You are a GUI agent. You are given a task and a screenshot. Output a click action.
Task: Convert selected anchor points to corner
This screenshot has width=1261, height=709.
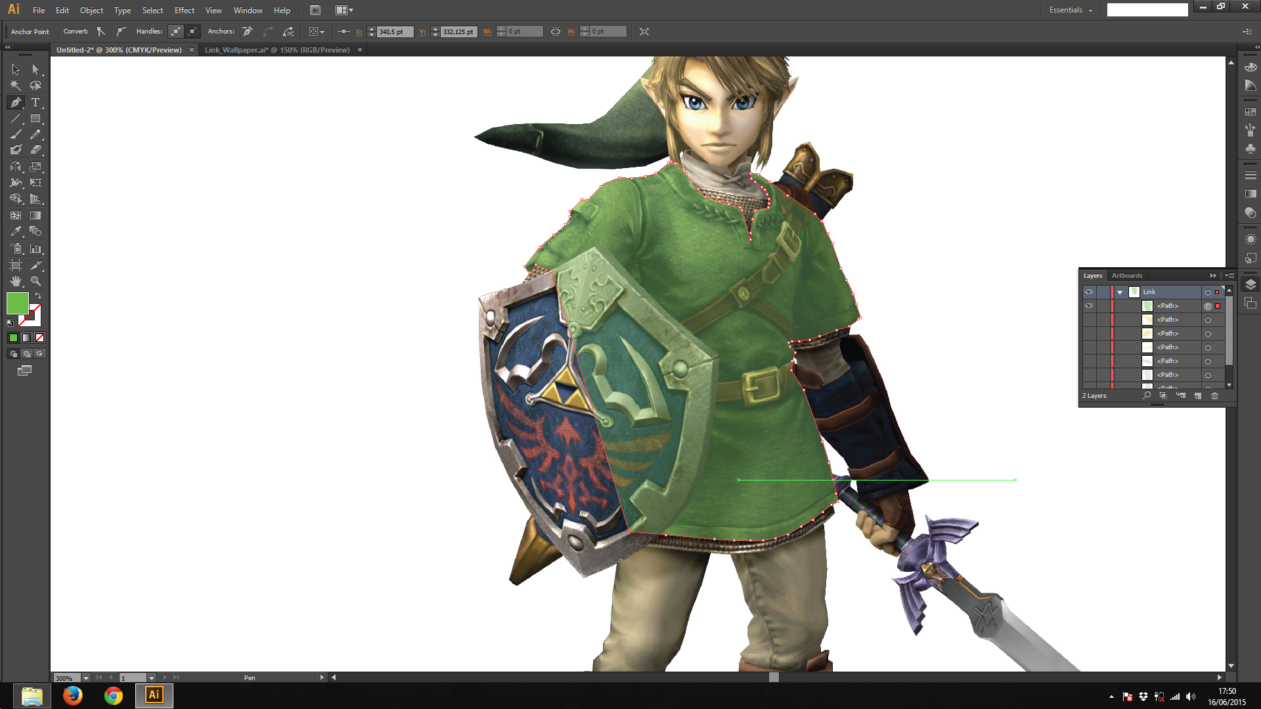click(x=100, y=32)
